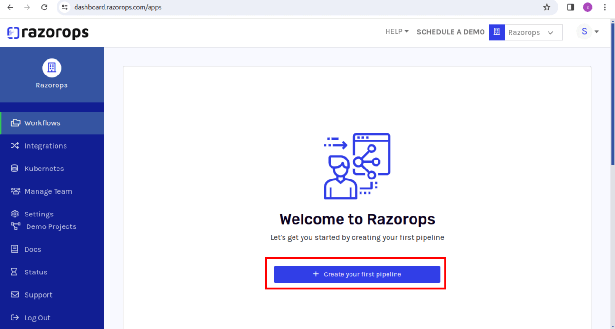
Task: Select the Support envelope icon
Action: (14, 294)
